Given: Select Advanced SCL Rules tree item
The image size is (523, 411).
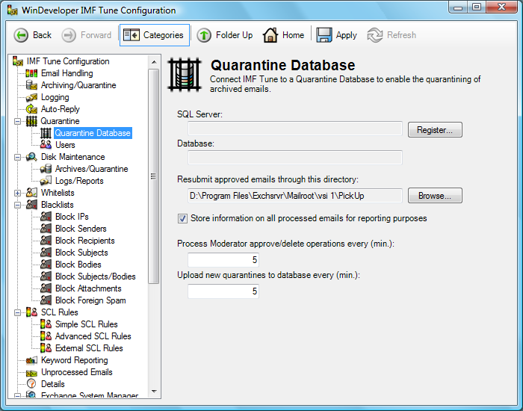Looking at the screenshot, I should click(x=93, y=336).
